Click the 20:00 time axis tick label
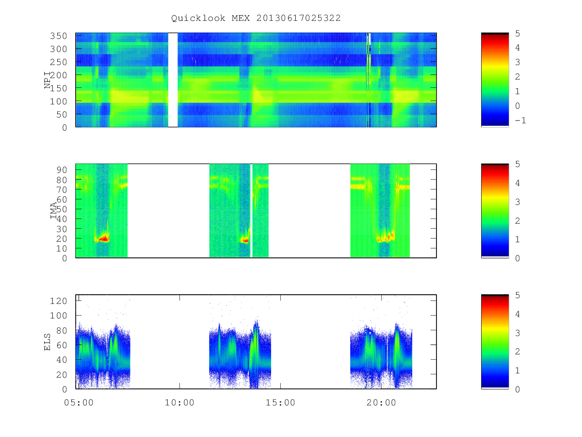The image size is (582, 437). [382, 403]
